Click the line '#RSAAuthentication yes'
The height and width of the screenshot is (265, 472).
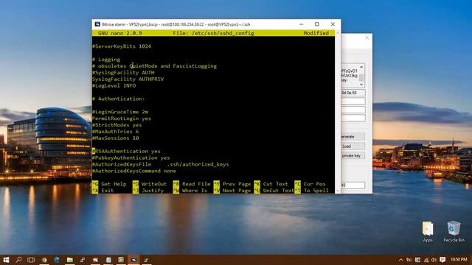tap(126, 151)
